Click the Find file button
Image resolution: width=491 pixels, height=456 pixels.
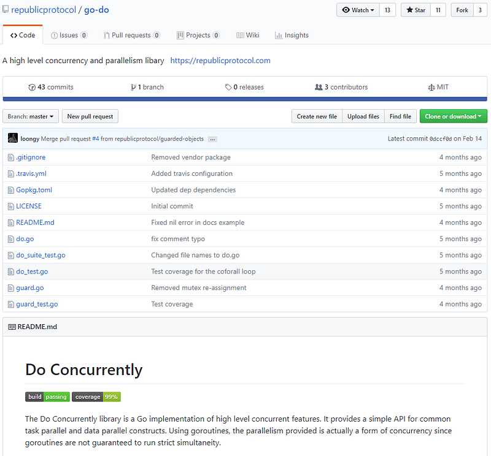pos(400,116)
